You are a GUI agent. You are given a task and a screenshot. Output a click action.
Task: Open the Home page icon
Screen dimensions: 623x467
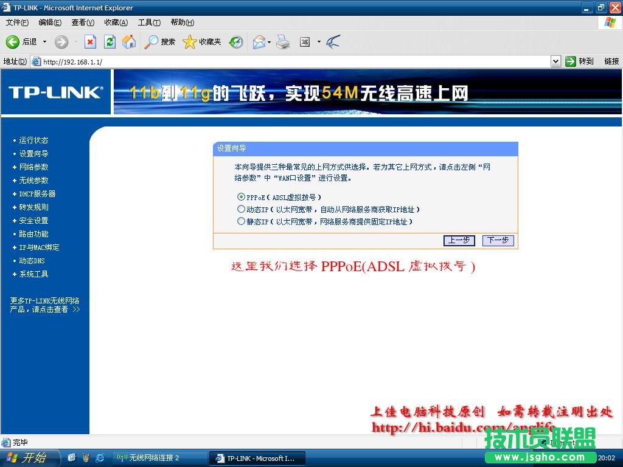pos(128,42)
